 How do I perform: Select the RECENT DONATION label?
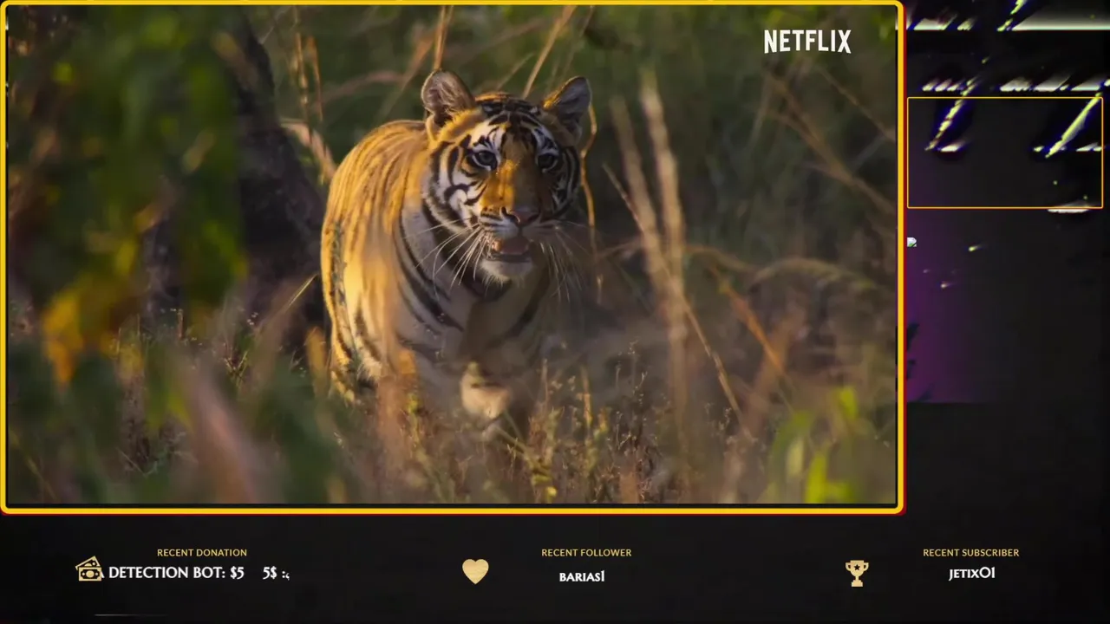(202, 552)
